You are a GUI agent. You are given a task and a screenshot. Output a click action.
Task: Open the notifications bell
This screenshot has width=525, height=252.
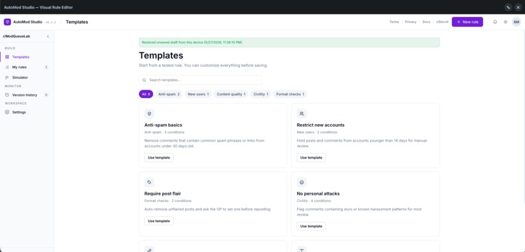point(495,22)
